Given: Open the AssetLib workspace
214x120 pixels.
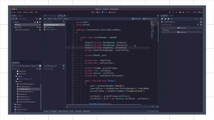Looking at the screenshot, I should (x=112, y=12).
